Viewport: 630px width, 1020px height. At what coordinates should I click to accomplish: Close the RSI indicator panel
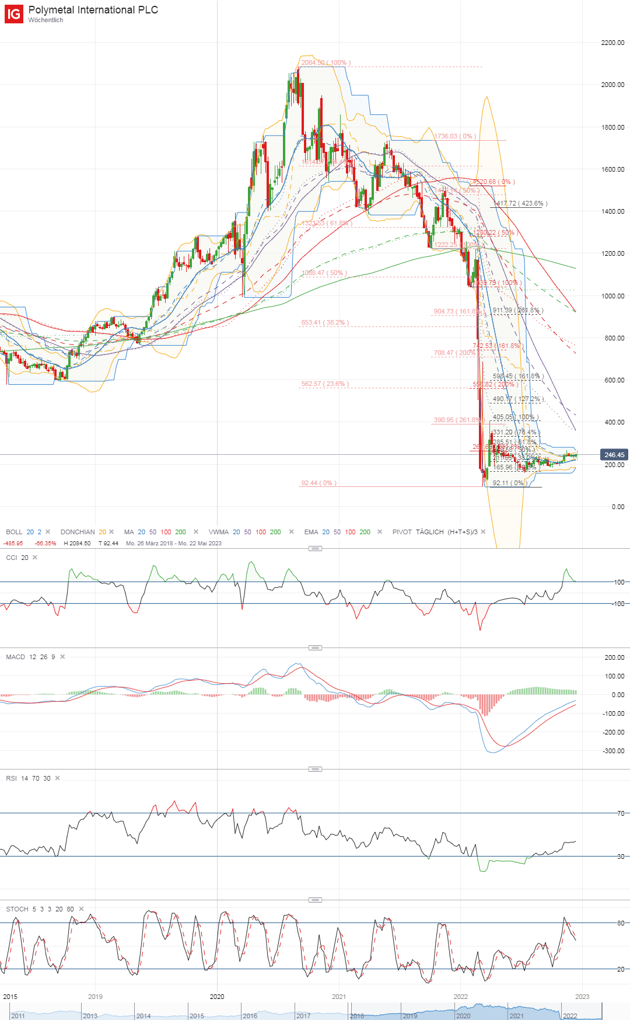click(57, 778)
